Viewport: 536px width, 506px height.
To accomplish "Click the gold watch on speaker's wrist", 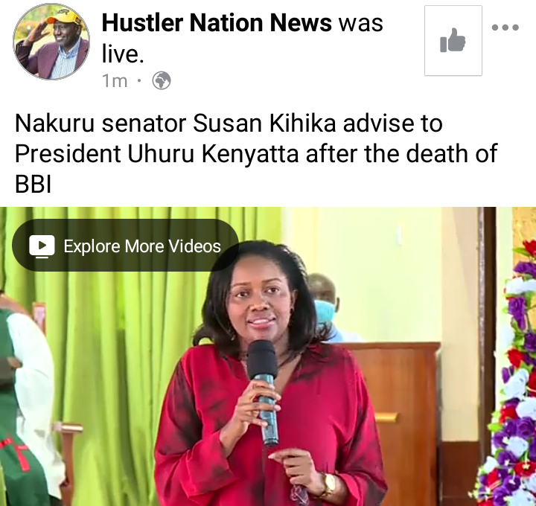I will [x=329, y=484].
